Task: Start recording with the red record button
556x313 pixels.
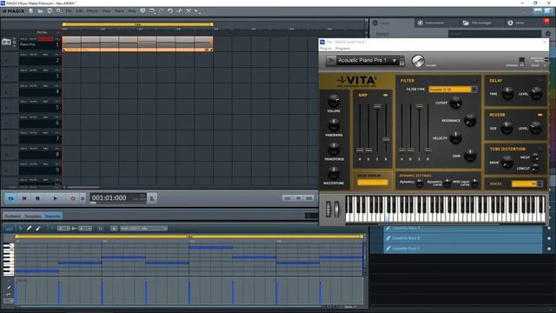Action: 73,198
